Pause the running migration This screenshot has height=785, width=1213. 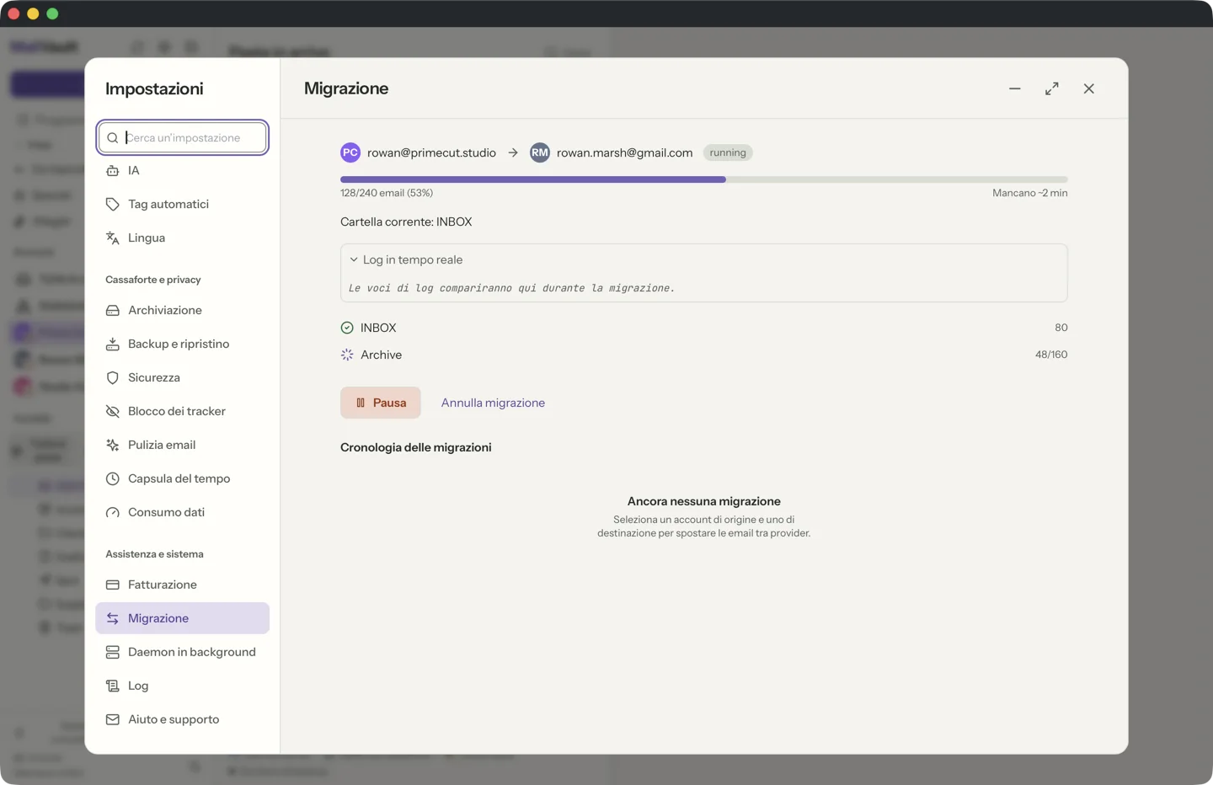tap(381, 403)
